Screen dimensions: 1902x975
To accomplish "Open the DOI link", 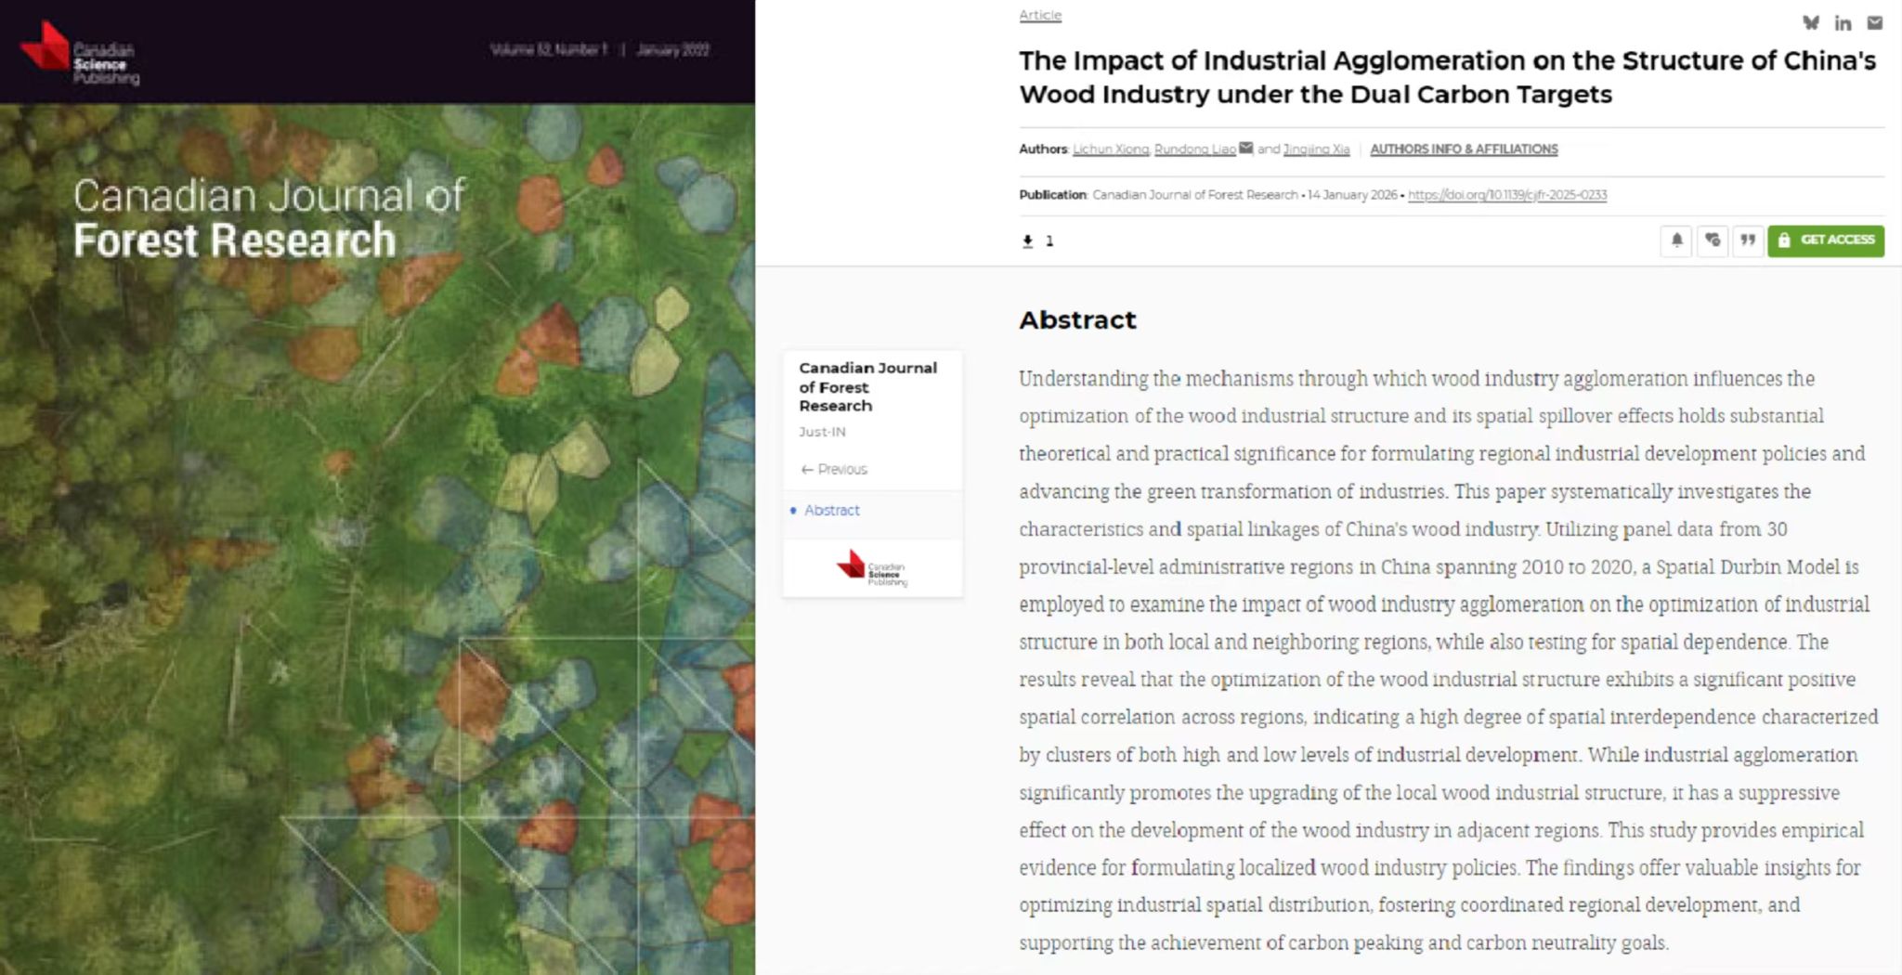I will [x=1506, y=195].
